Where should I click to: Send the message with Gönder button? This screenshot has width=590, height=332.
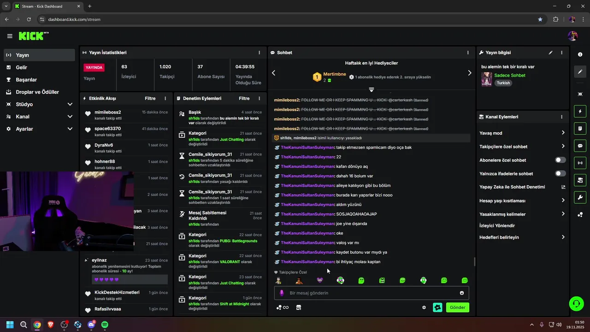457,308
